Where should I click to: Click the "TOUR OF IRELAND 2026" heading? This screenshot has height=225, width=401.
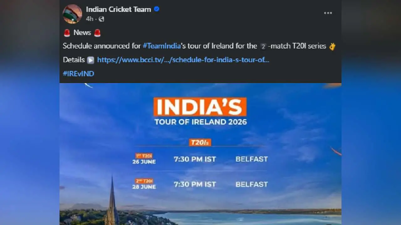(x=200, y=122)
